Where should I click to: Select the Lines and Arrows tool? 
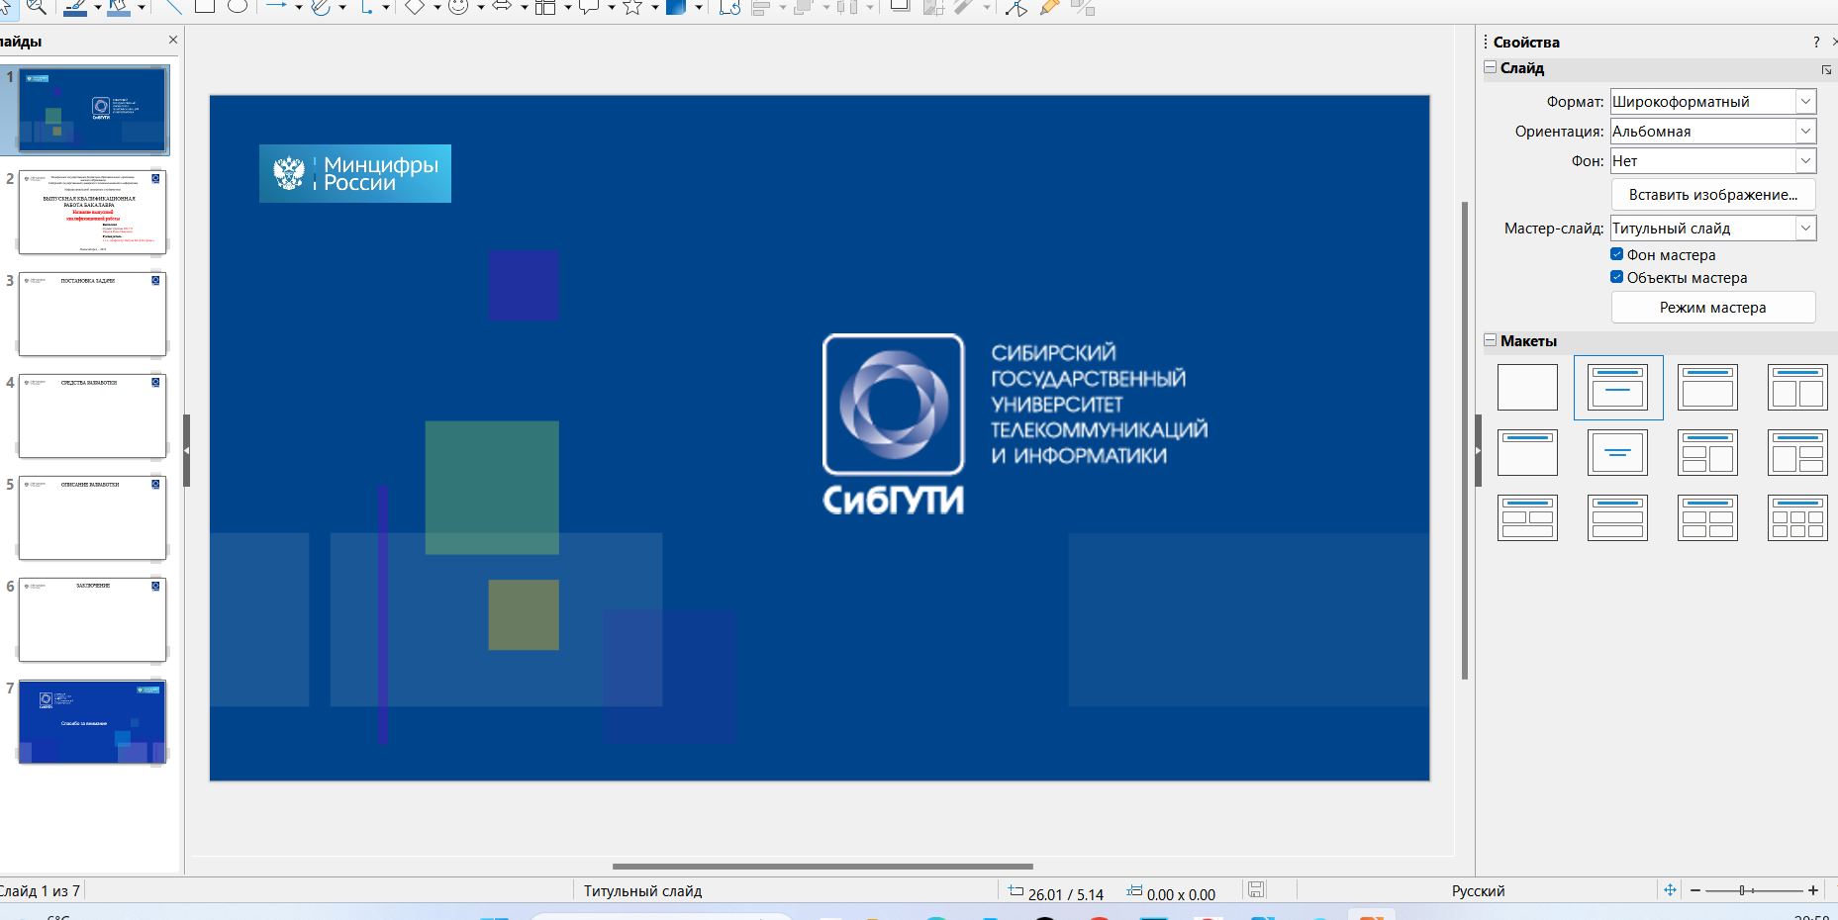pyautogui.click(x=277, y=6)
